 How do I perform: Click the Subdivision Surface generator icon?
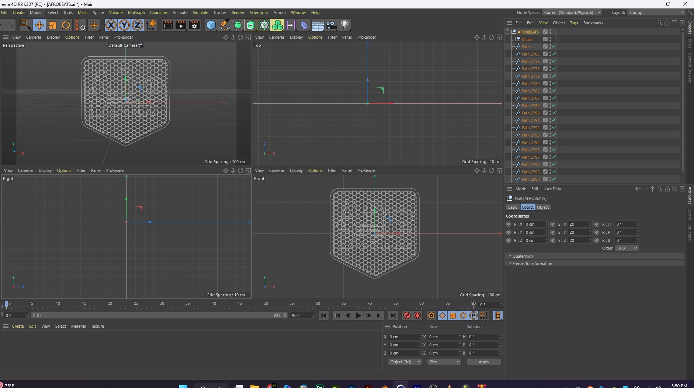[238, 25]
